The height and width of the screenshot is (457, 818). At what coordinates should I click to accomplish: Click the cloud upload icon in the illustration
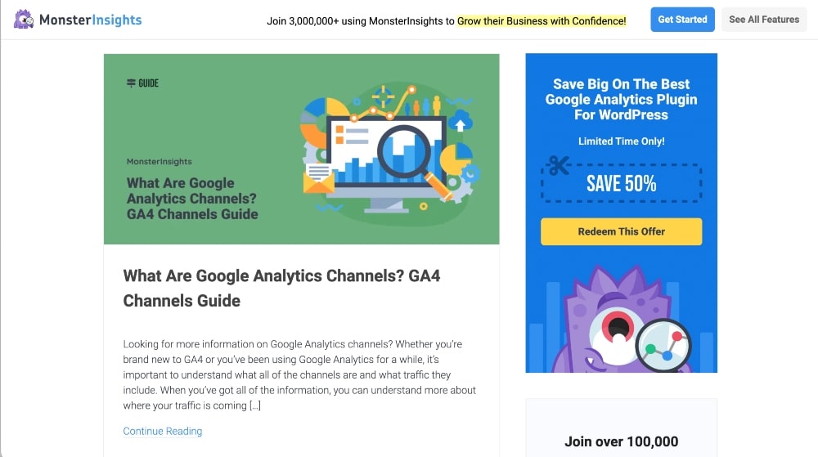tap(461, 121)
